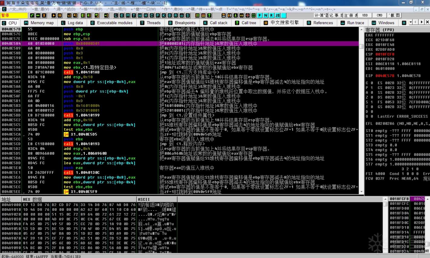
Task: Click the Trace into toolbar icon
Action: click(83, 15)
